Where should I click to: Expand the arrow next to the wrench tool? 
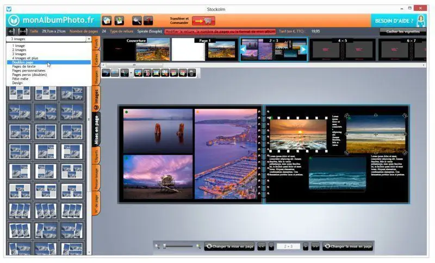[x=131, y=73]
